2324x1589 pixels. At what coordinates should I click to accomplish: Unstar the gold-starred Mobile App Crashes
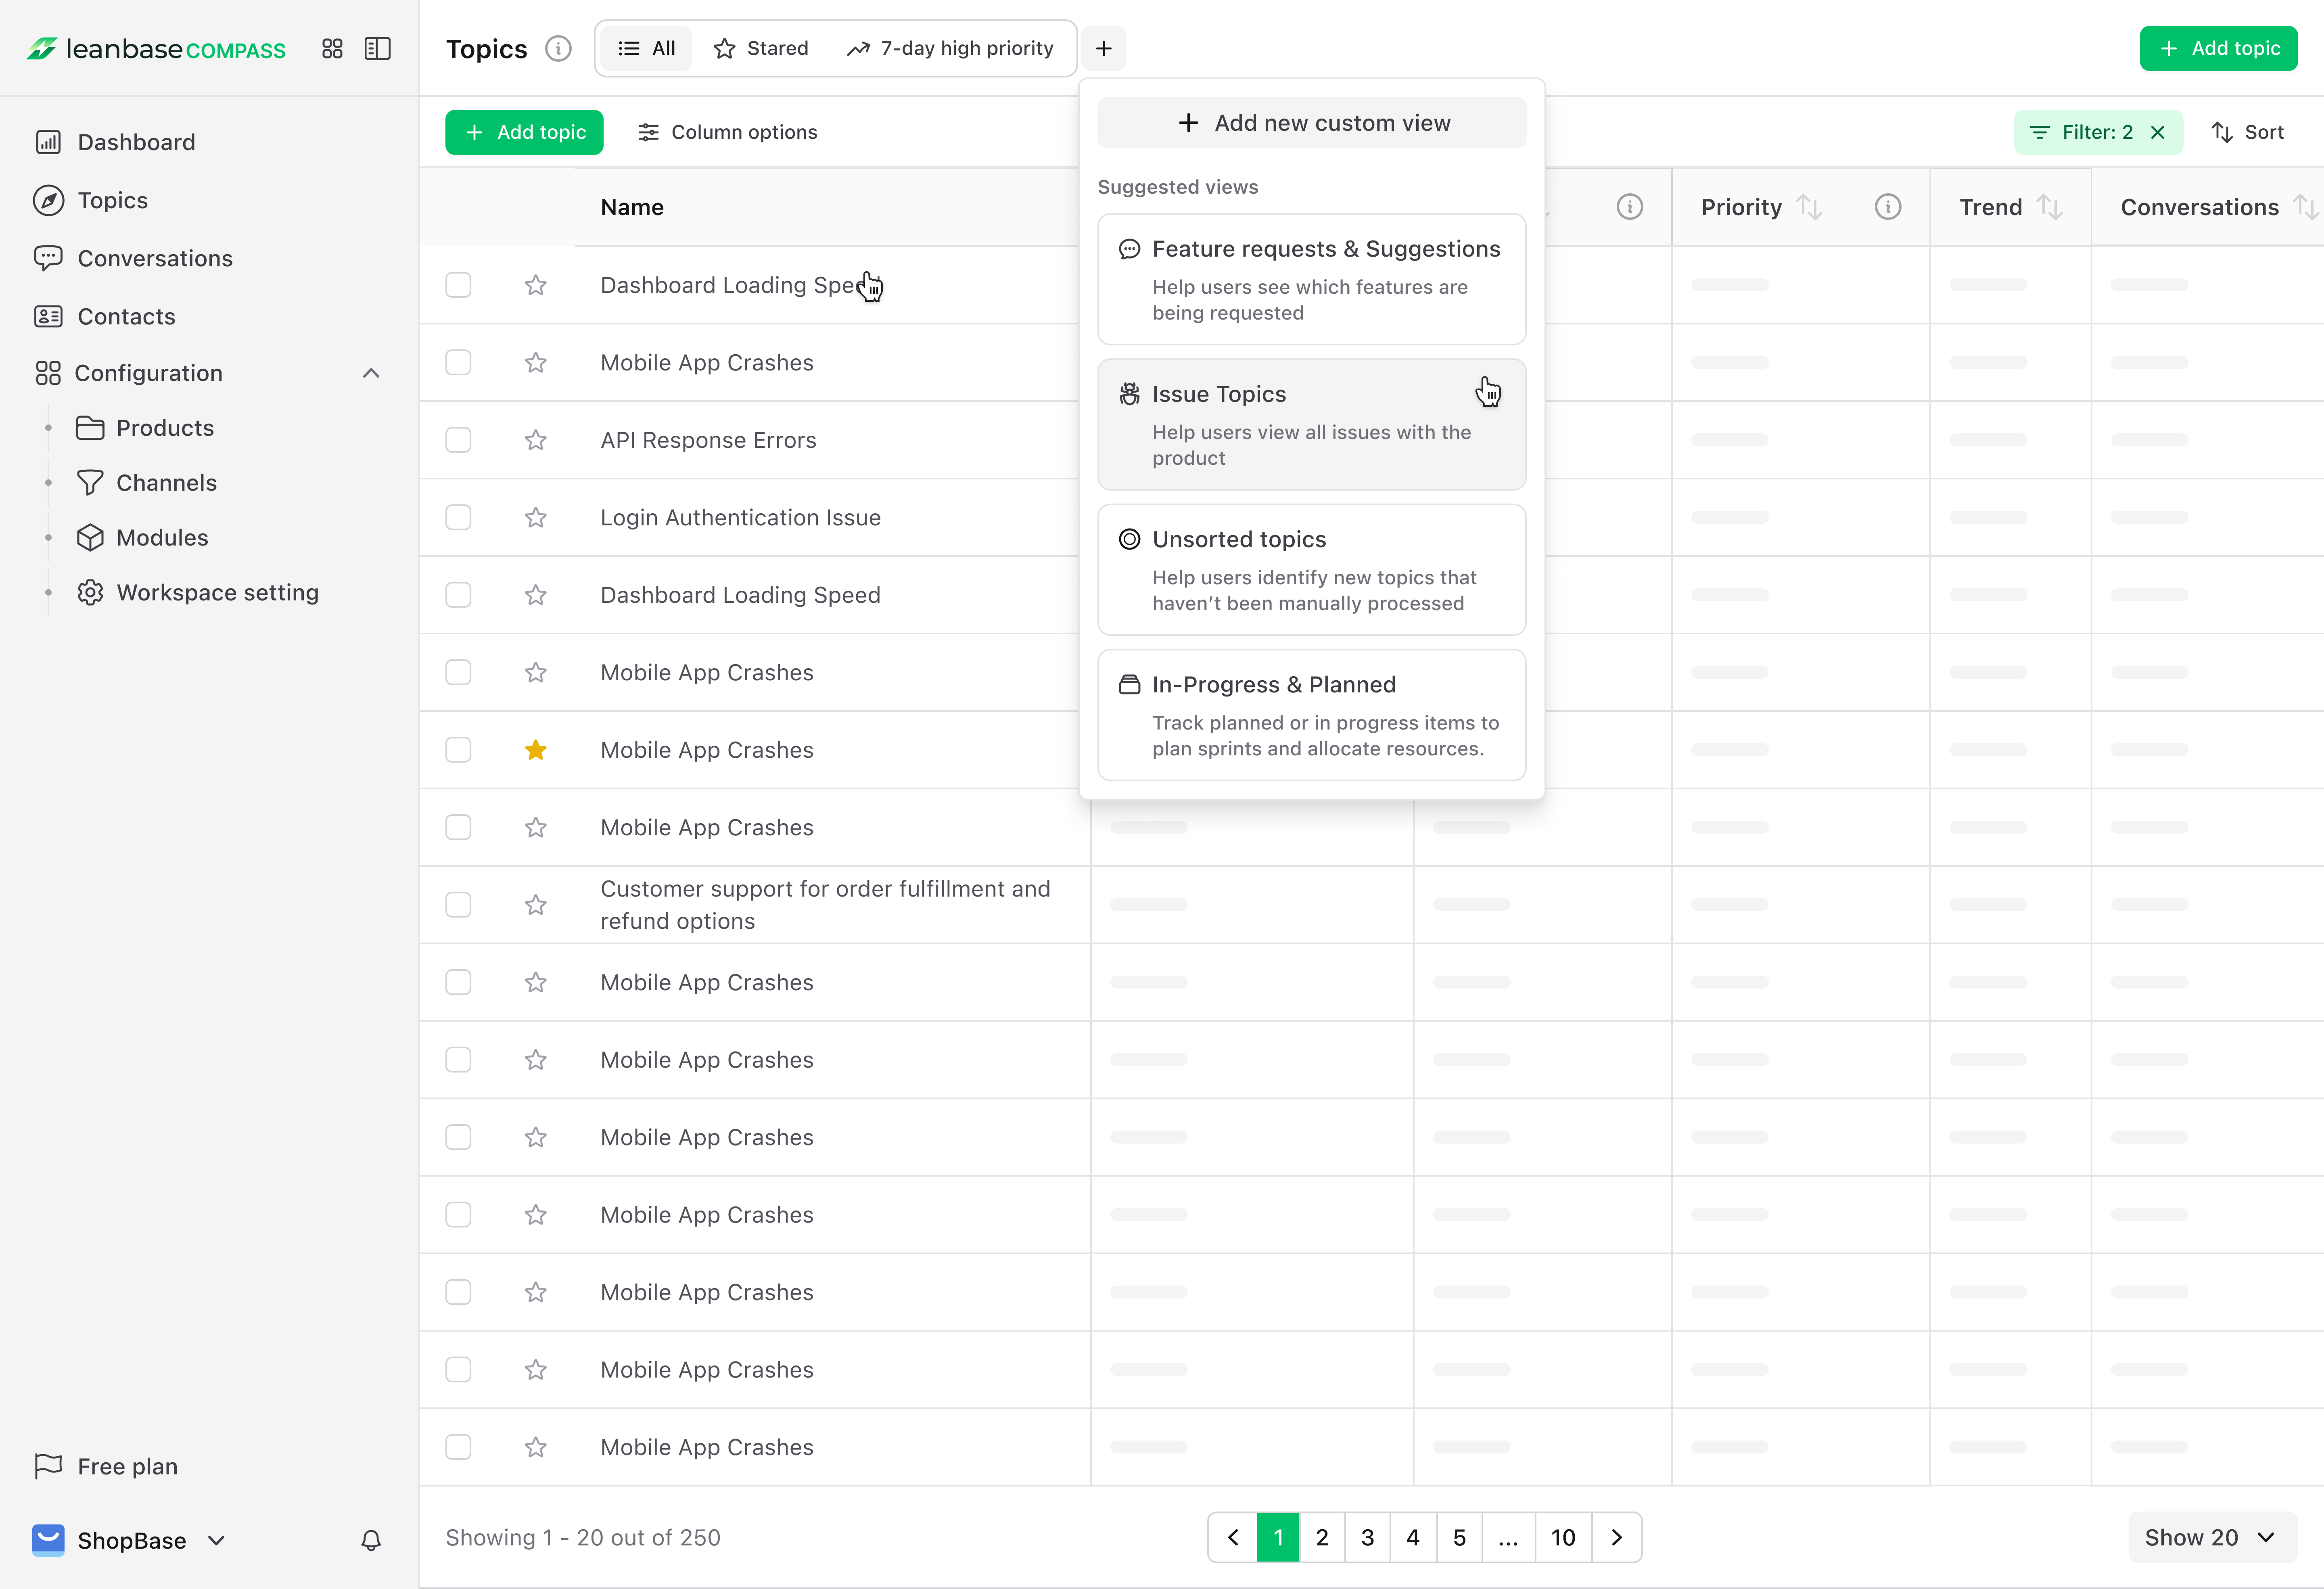coord(536,750)
